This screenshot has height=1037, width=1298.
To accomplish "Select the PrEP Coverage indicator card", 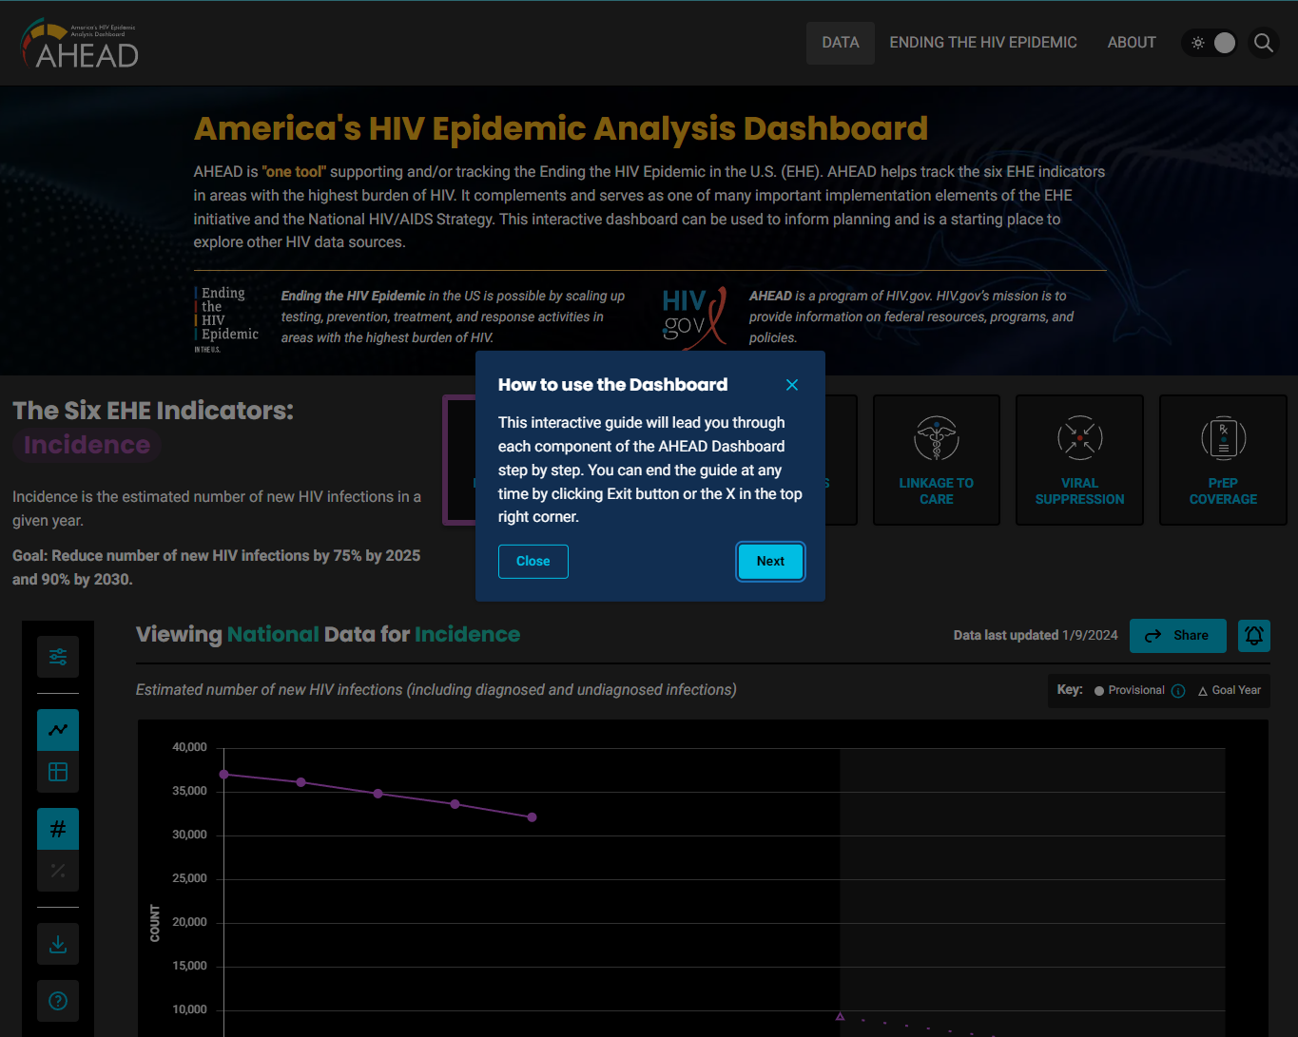I will pyautogui.click(x=1223, y=460).
